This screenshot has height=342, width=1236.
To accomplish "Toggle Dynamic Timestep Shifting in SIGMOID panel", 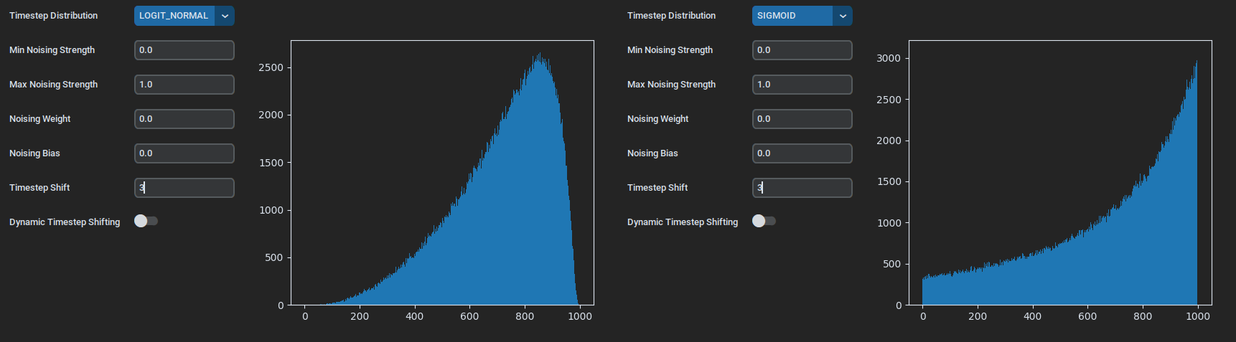I will (x=764, y=221).
